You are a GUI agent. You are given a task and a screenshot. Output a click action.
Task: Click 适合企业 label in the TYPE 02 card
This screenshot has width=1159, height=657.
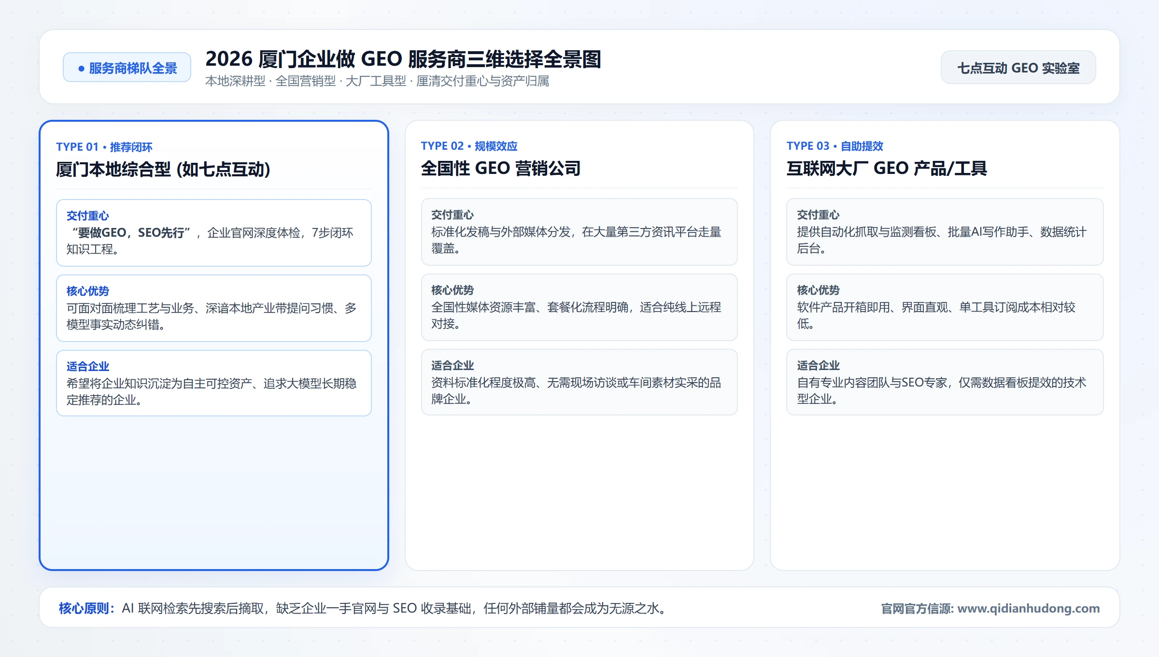pyautogui.click(x=452, y=365)
